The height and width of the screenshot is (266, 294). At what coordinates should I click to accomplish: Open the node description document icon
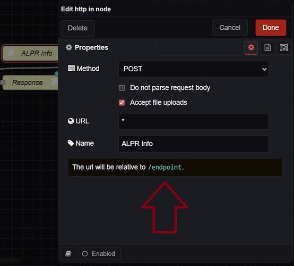(267, 47)
